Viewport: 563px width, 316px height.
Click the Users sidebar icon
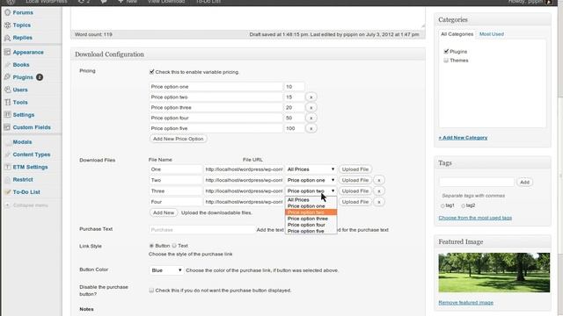(x=7, y=90)
